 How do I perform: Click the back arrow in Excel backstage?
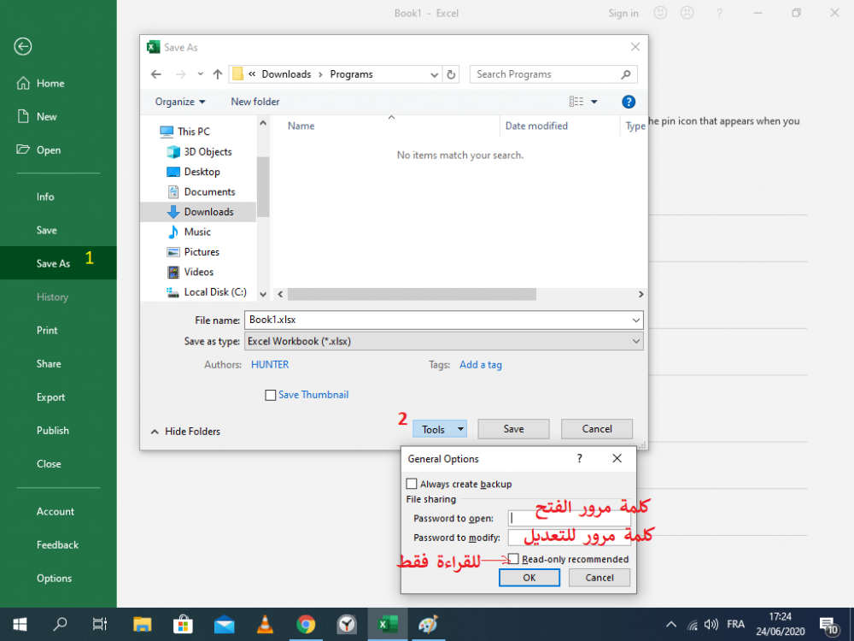[23, 46]
